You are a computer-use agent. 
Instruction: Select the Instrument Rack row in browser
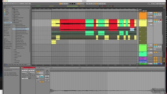tap(21, 21)
